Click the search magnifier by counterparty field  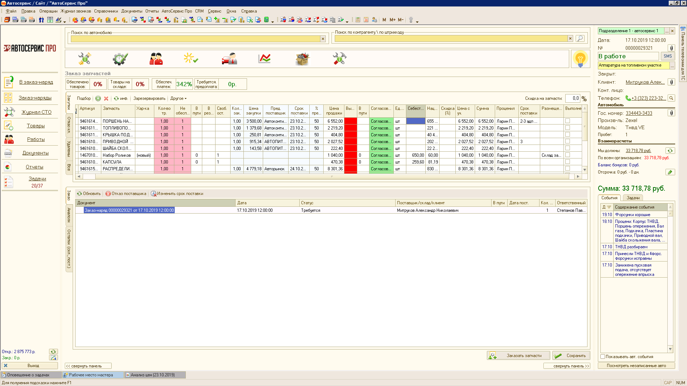pyautogui.click(x=580, y=38)
